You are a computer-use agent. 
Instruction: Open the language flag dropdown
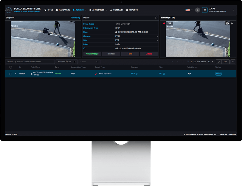189,10
